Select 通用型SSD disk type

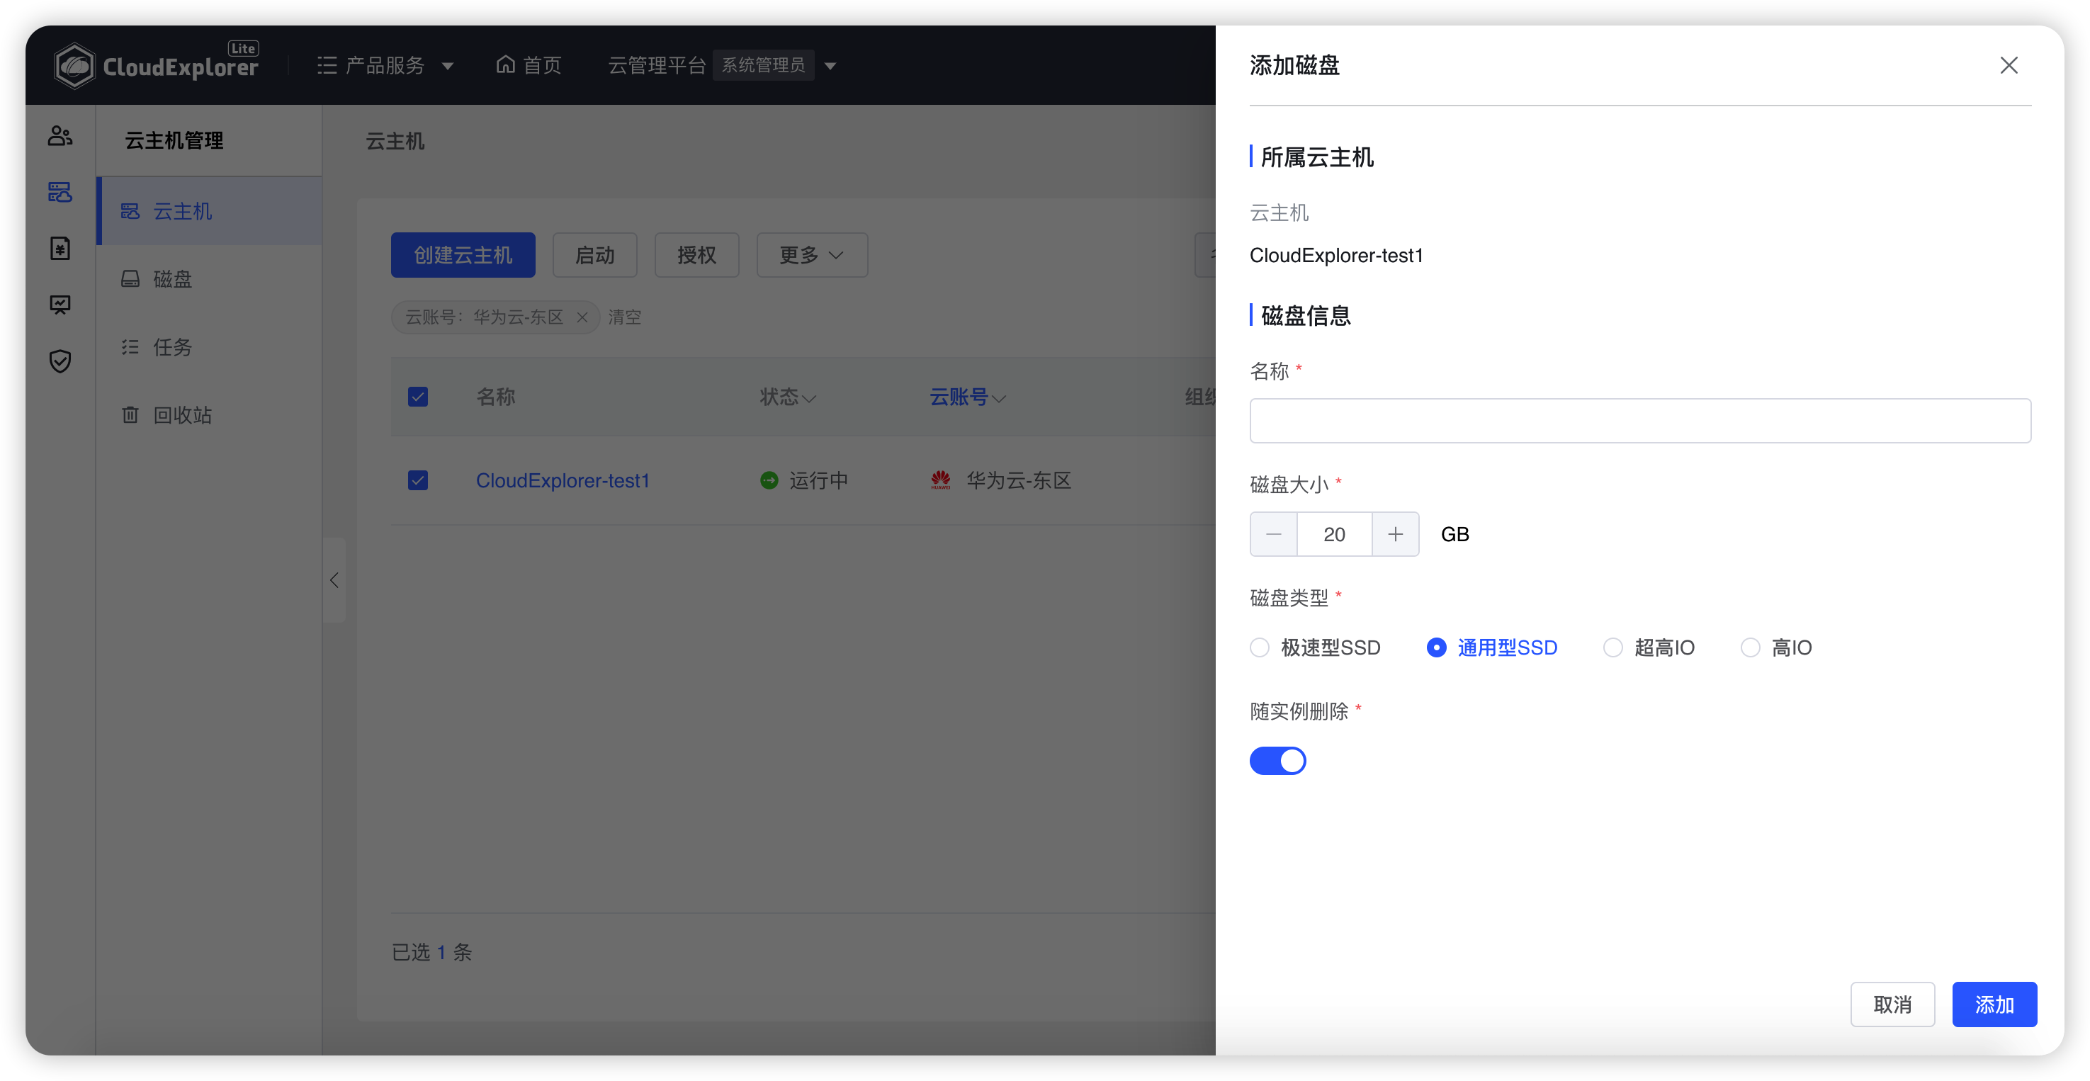click(x=1491, y=647)
